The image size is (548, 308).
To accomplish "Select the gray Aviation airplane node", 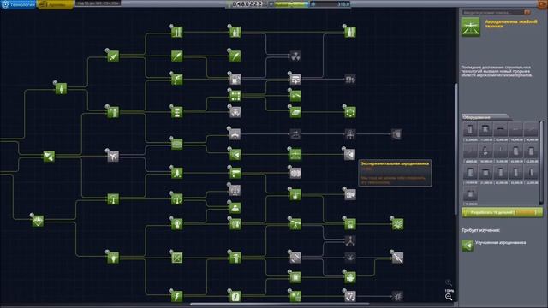I will click(113, 156).
